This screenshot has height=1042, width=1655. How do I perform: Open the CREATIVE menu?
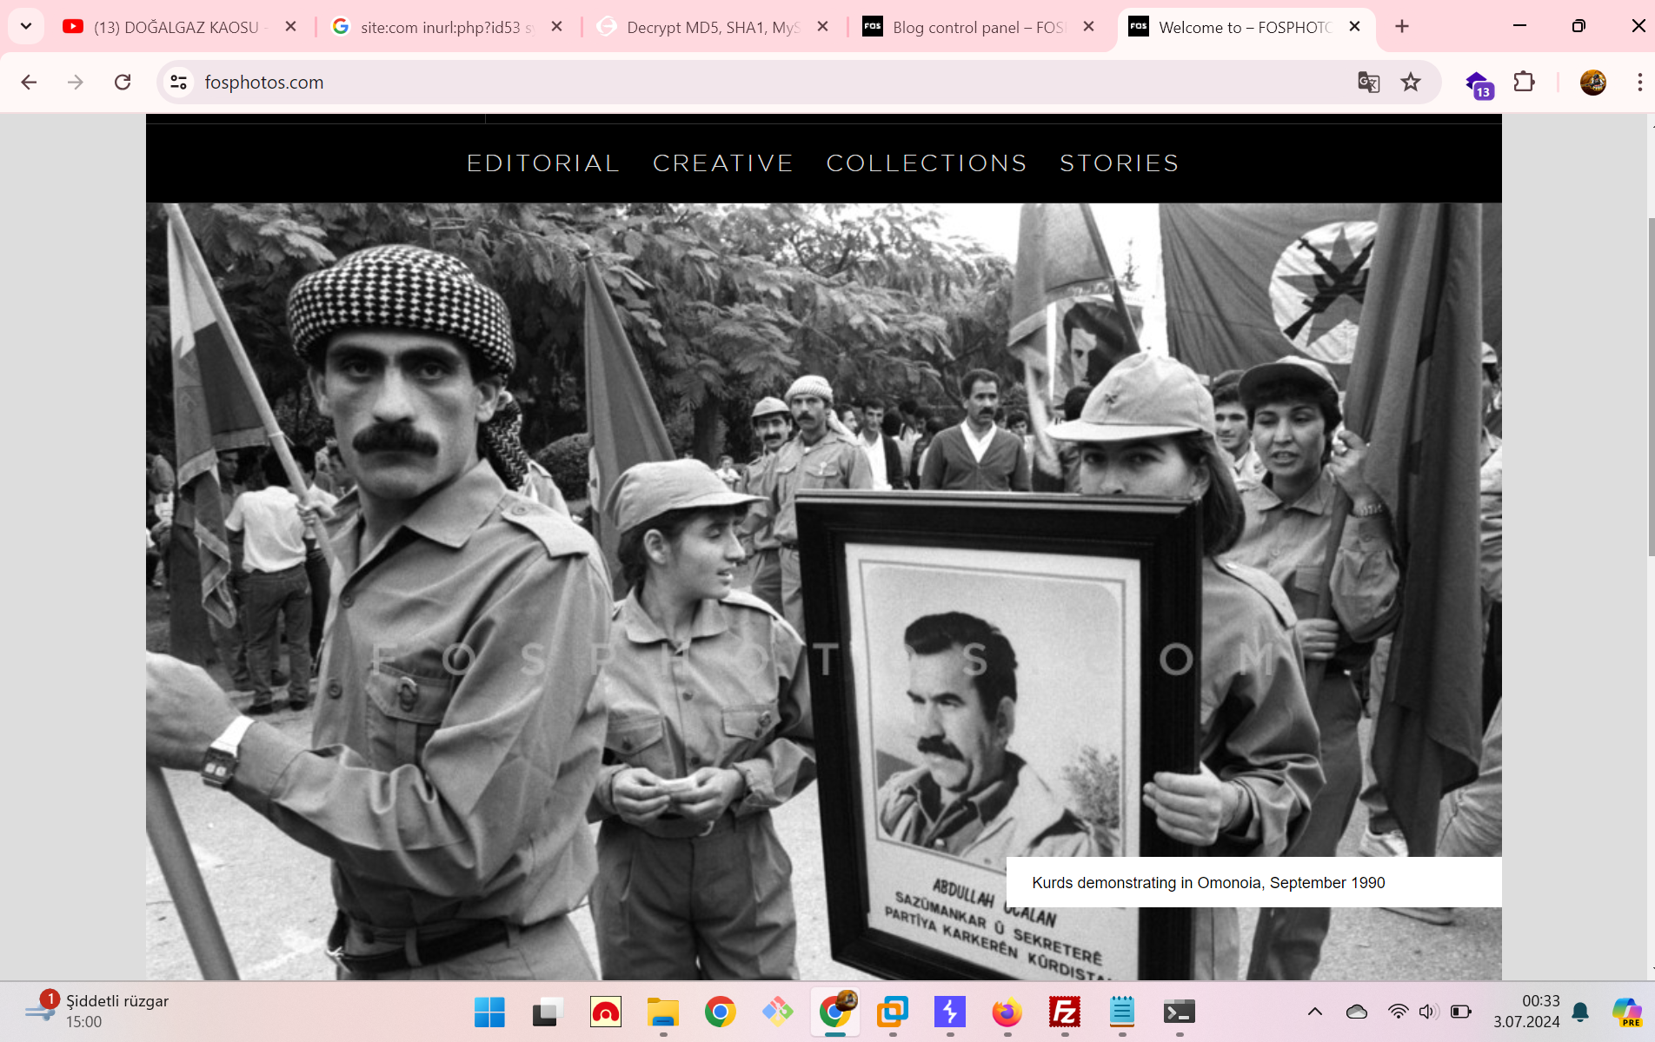point(722,163)
